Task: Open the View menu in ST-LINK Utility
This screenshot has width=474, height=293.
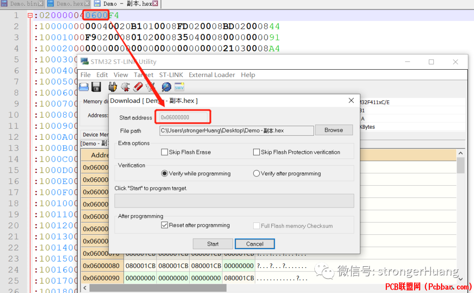Action: (121, 75)
